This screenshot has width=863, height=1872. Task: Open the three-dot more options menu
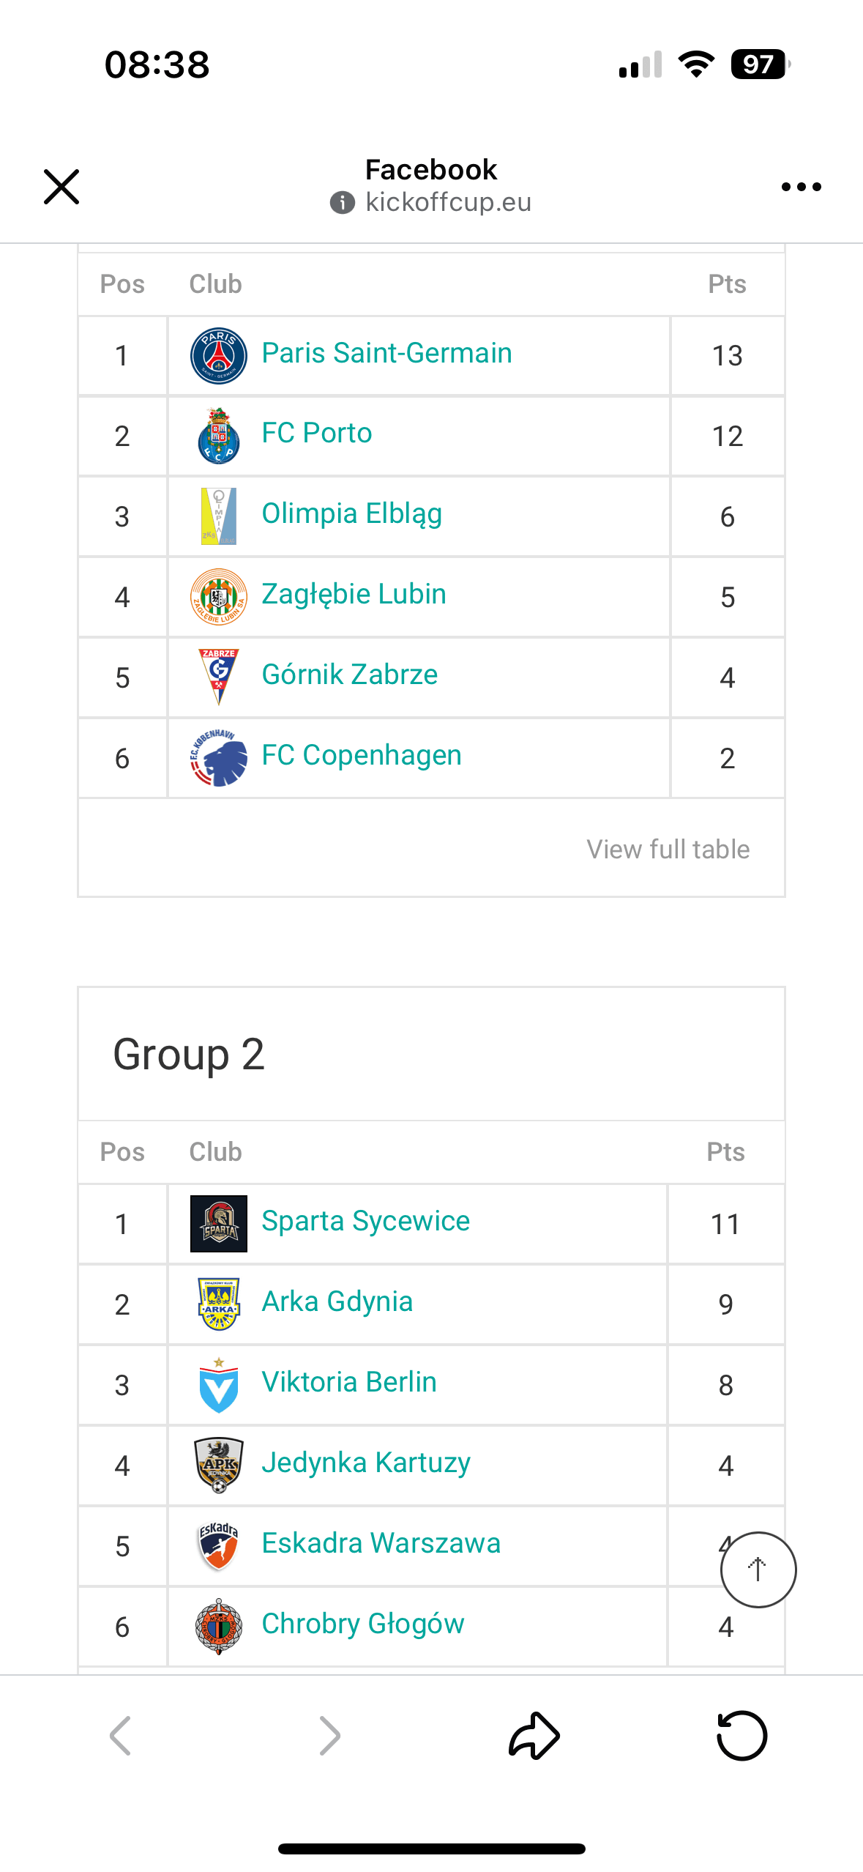(x=801, y=187)
